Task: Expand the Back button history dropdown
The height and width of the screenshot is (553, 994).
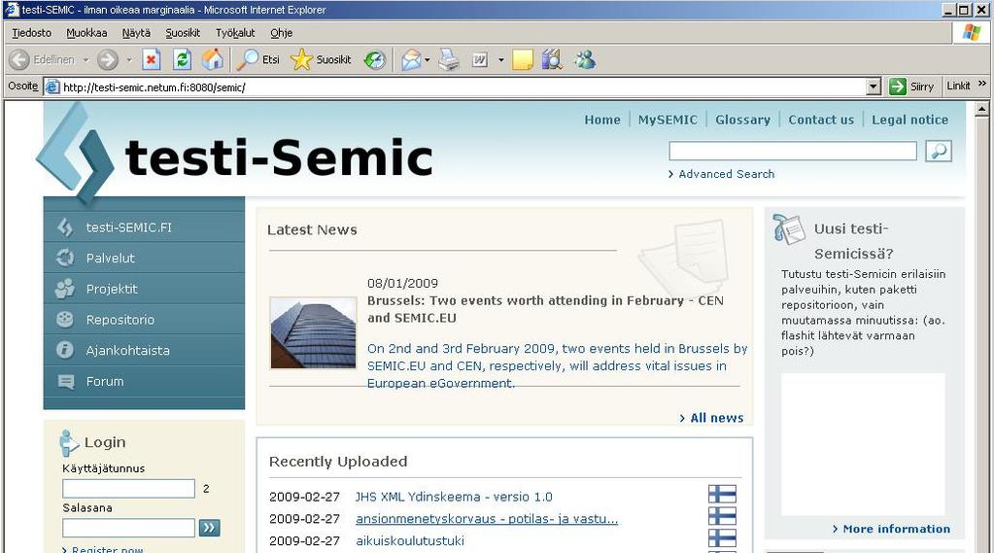Action: tap(86, 59)
